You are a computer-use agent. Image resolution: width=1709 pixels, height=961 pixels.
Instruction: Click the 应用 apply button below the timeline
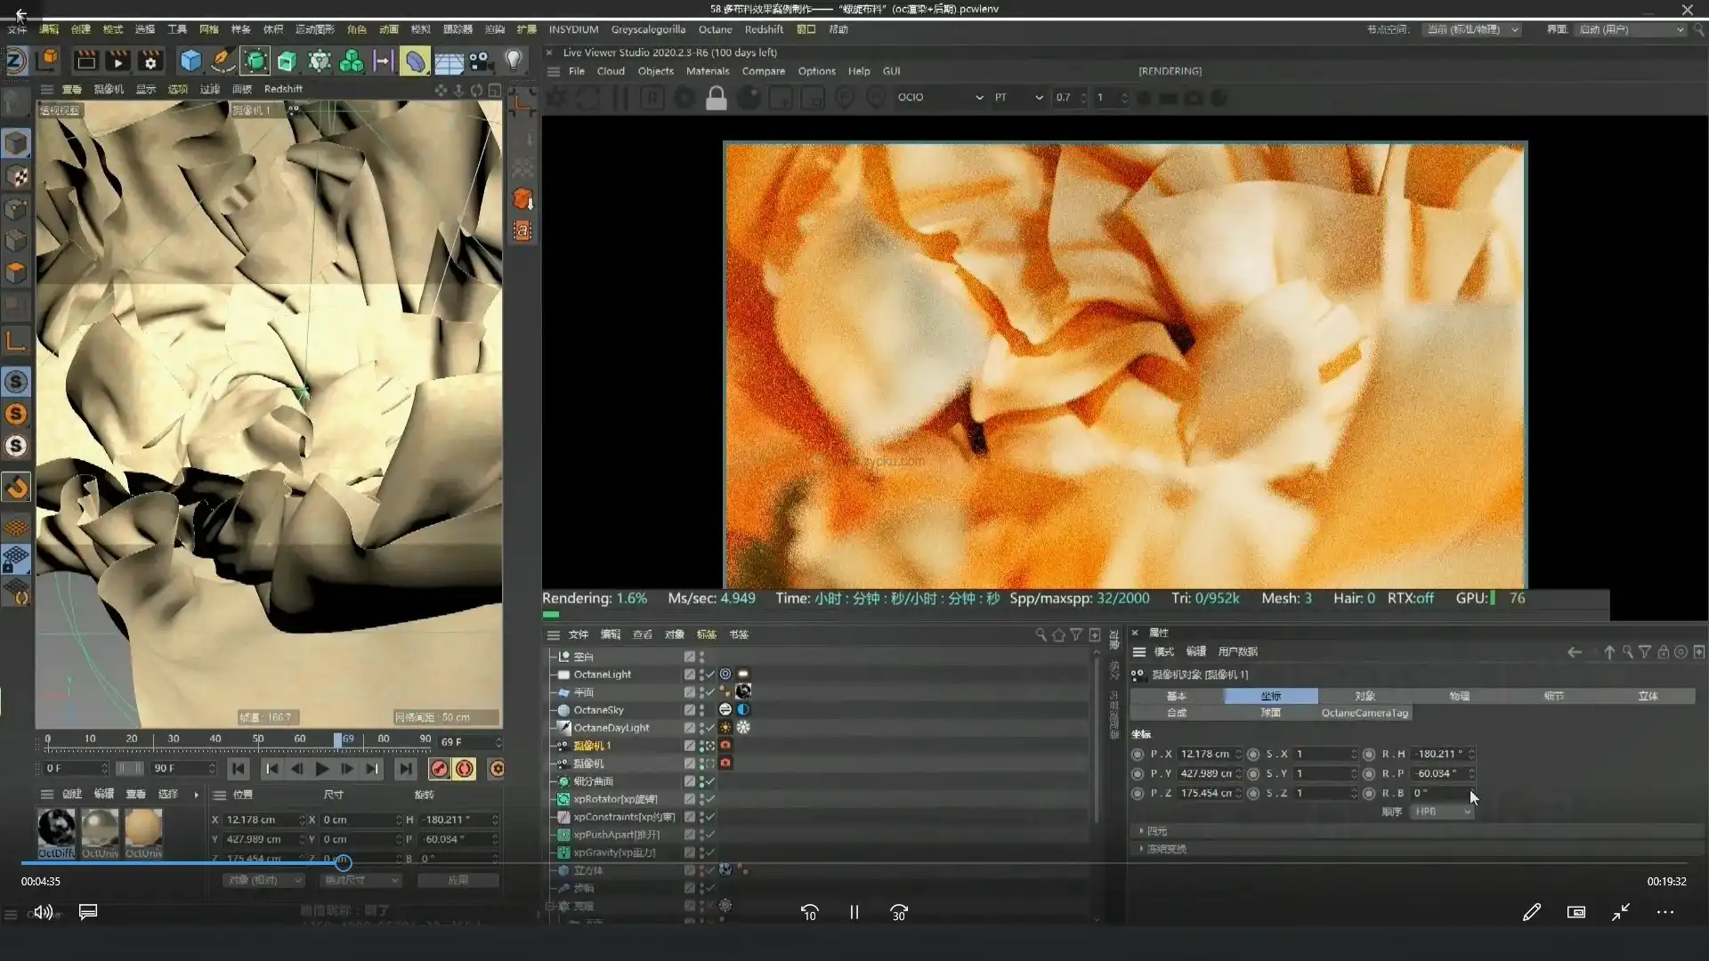click(458, 879)
